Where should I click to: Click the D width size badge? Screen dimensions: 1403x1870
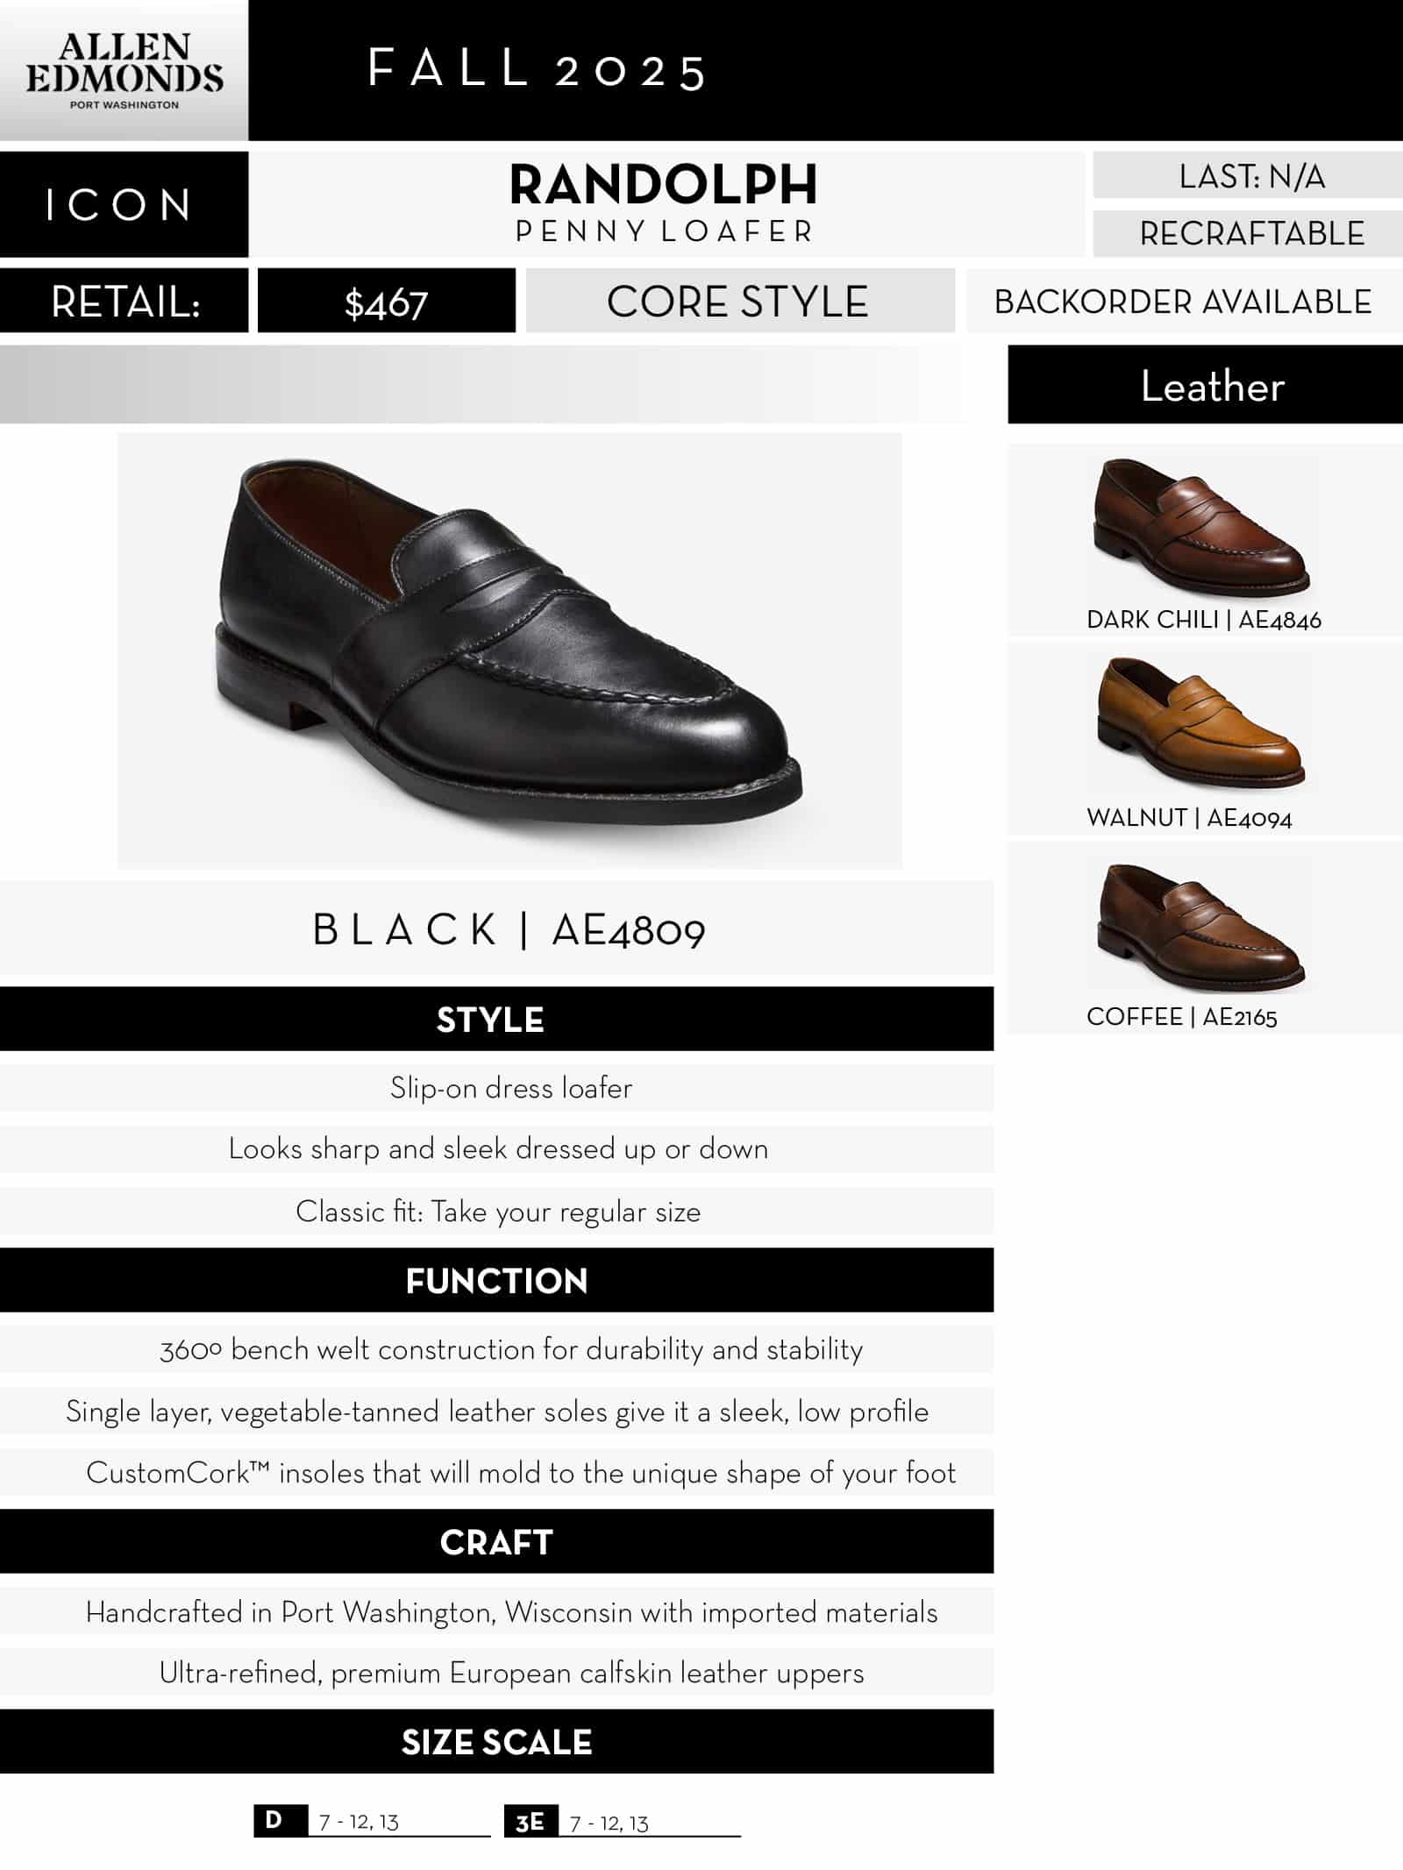point(274,1820)
